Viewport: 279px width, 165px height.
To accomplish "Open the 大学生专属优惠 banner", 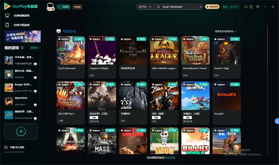I will click(x=23, y=36).
